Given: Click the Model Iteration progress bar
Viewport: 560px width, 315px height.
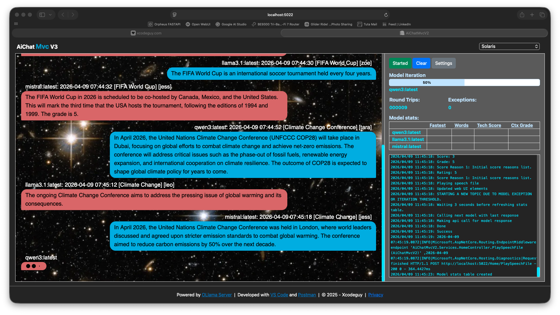Looking at the screenshot, I should (x=464, y=82).
